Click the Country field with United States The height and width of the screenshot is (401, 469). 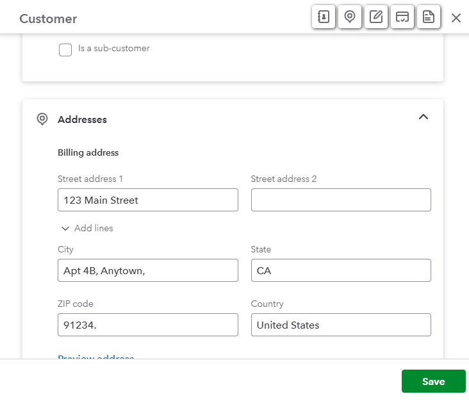[341, 325]
